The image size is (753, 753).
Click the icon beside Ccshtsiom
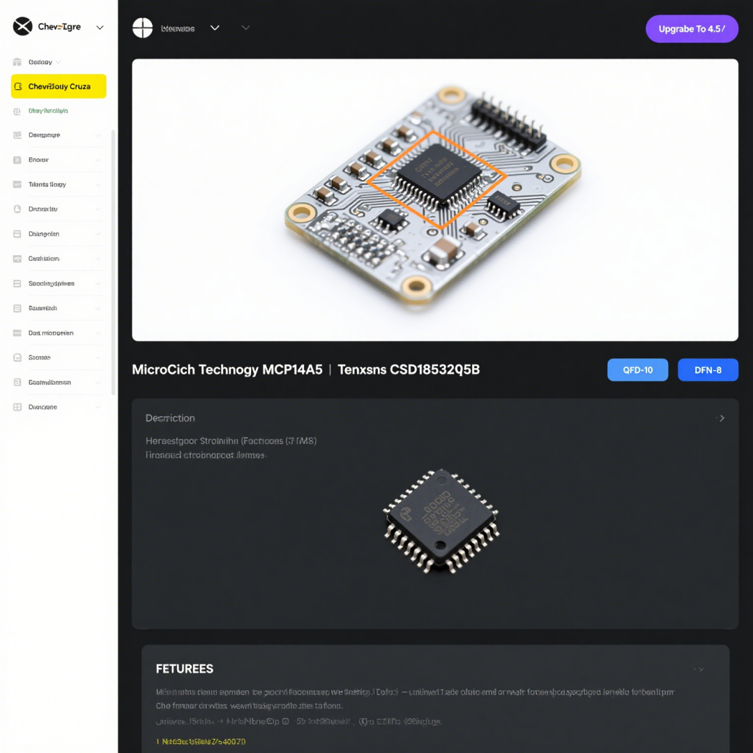[17, 259]
